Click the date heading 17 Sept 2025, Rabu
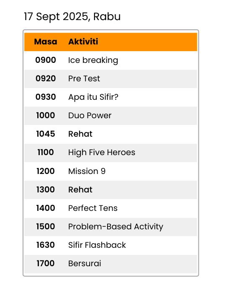 click(72, 17)
